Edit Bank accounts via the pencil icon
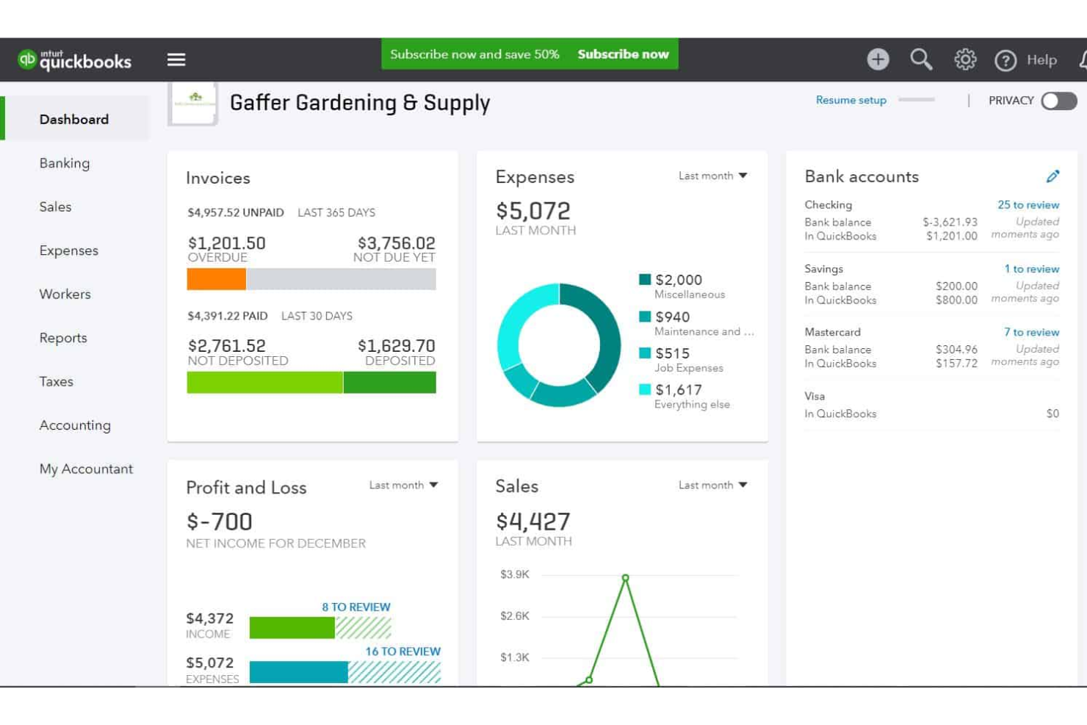 tap(1053, 176)
